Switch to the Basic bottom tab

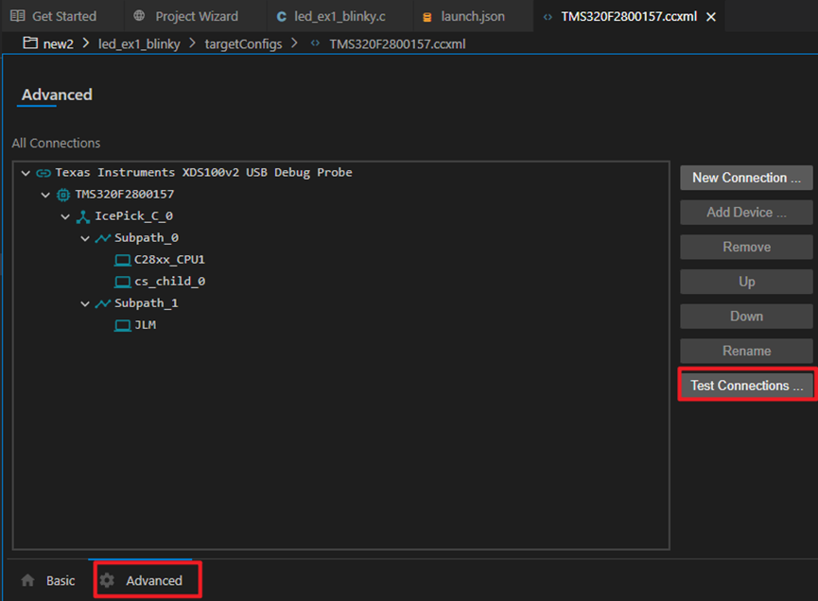coord(48,580)
